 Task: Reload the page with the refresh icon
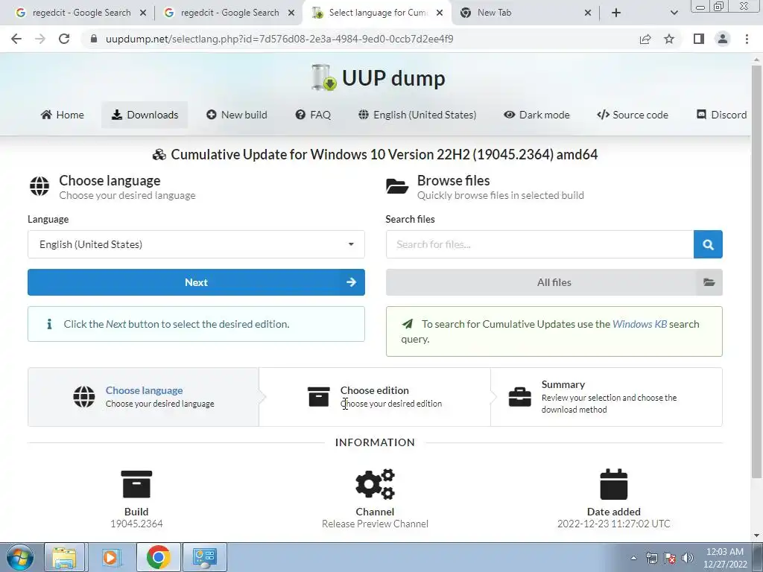click(64, 39)
